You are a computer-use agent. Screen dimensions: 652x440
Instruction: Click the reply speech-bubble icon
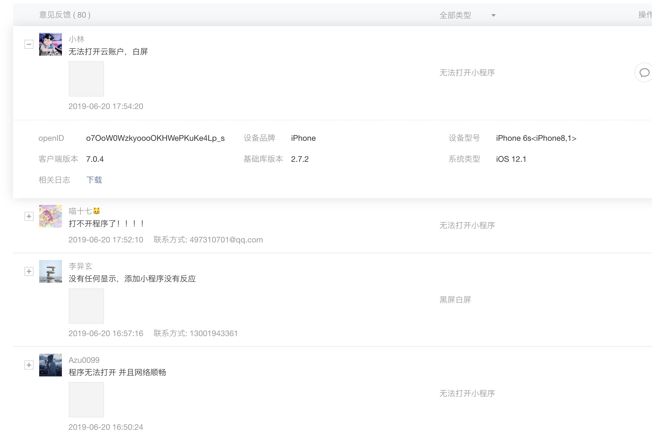tap(644, 73)
